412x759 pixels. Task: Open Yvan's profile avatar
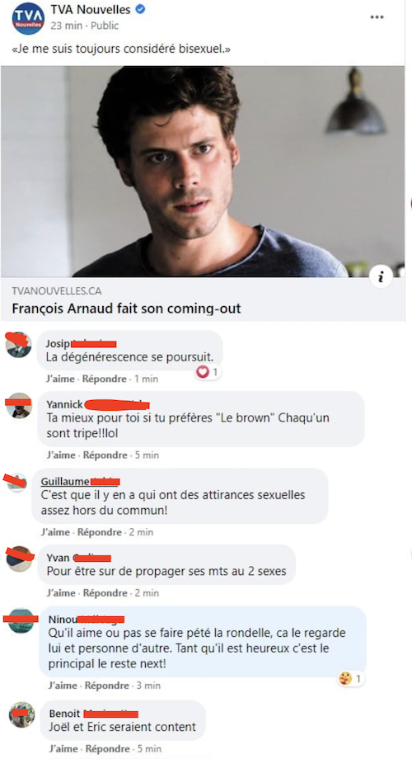(x=19, y=559)
